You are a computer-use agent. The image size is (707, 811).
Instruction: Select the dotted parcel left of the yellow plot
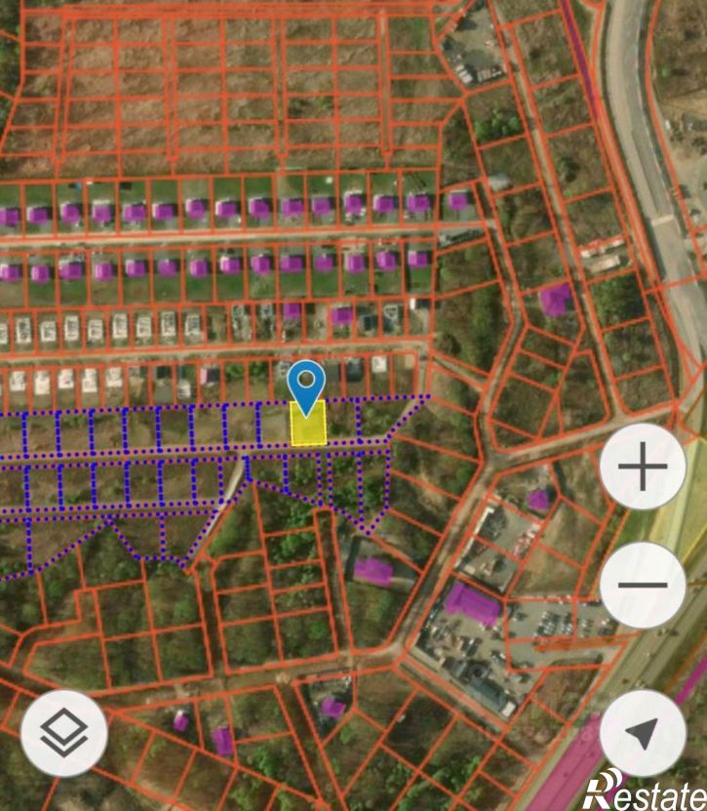tap(273, 423)
